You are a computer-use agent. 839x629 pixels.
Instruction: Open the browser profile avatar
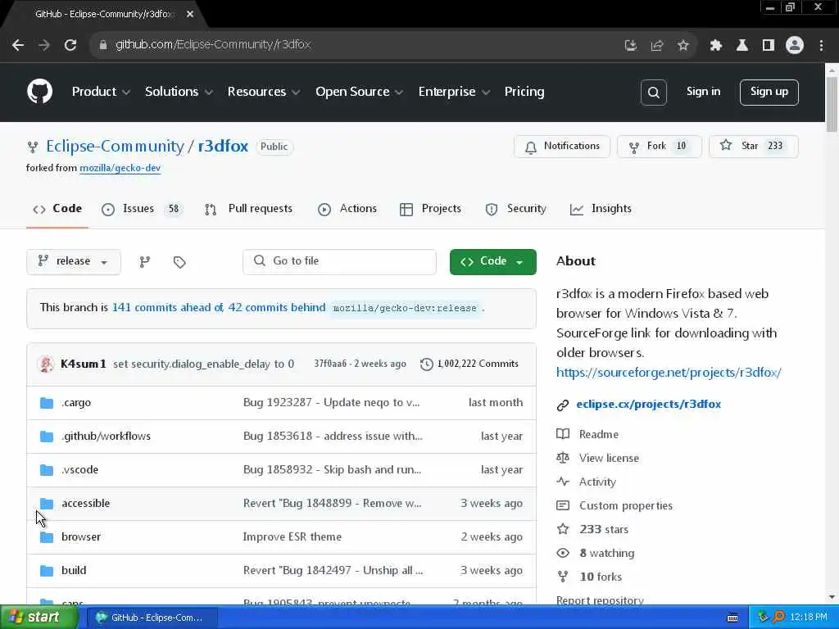tap(795, 46)
